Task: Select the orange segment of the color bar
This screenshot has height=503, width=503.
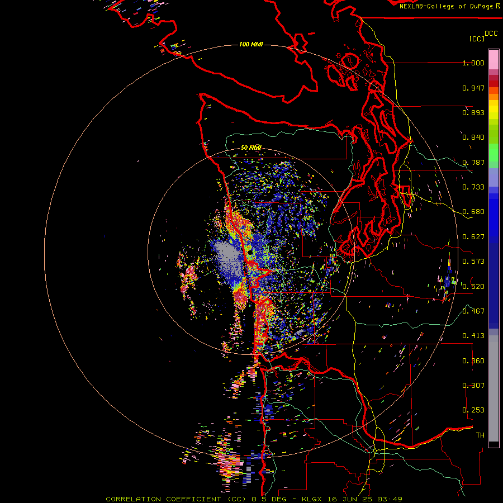Action: point(493,97)
